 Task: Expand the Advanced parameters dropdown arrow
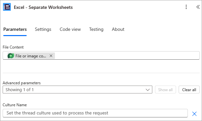click(148, 90)
